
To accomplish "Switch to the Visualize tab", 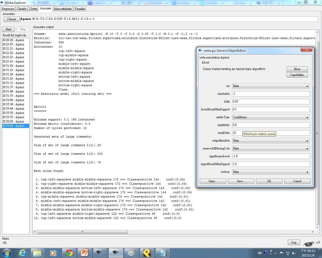I will (80, 9).
